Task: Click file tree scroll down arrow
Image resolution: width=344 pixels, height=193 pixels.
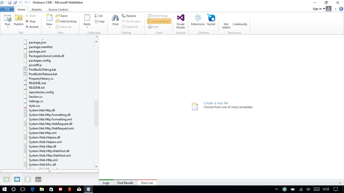Action: tap(96, 167)
